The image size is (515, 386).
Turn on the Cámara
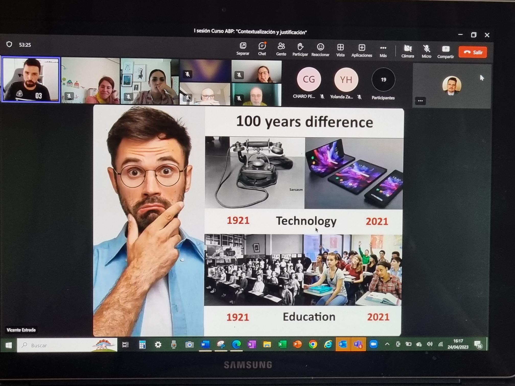[x=407, y=51]
